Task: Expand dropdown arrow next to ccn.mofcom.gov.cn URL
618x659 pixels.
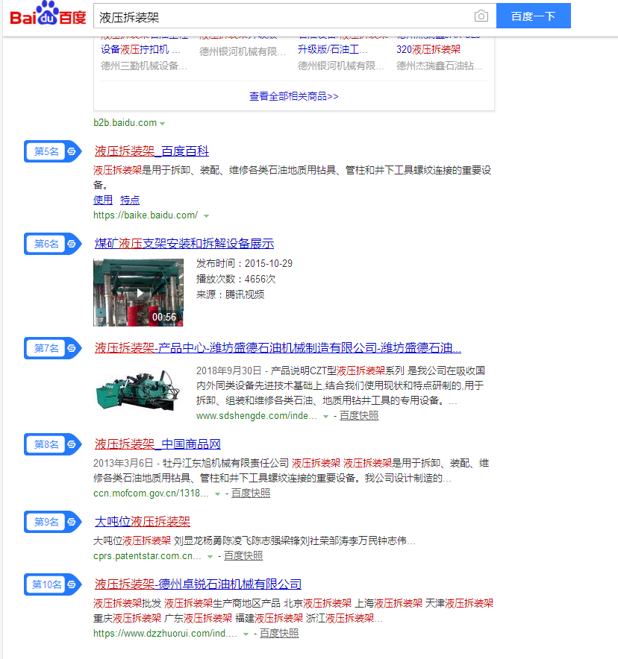Action: tap(217, 494)
